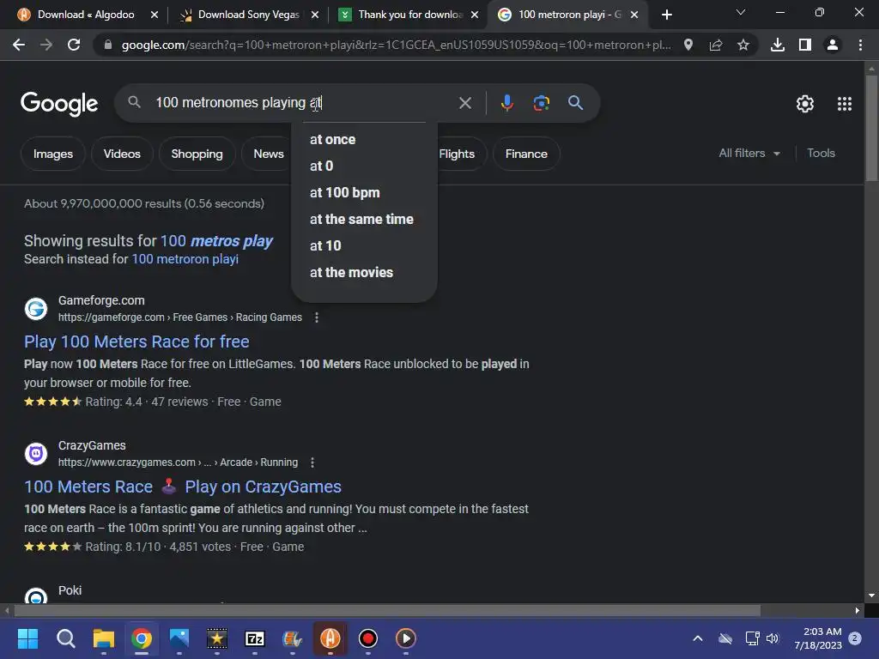The image size is (879, 659).
Task: Toggle Chrome side panel icon
Action: (x=805, y=45)
